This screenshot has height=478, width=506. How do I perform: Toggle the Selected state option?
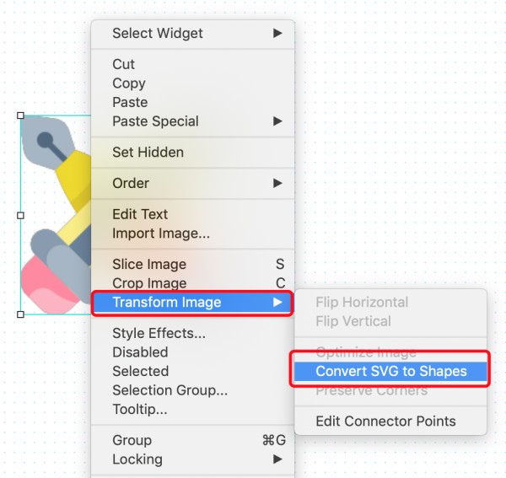192,371
